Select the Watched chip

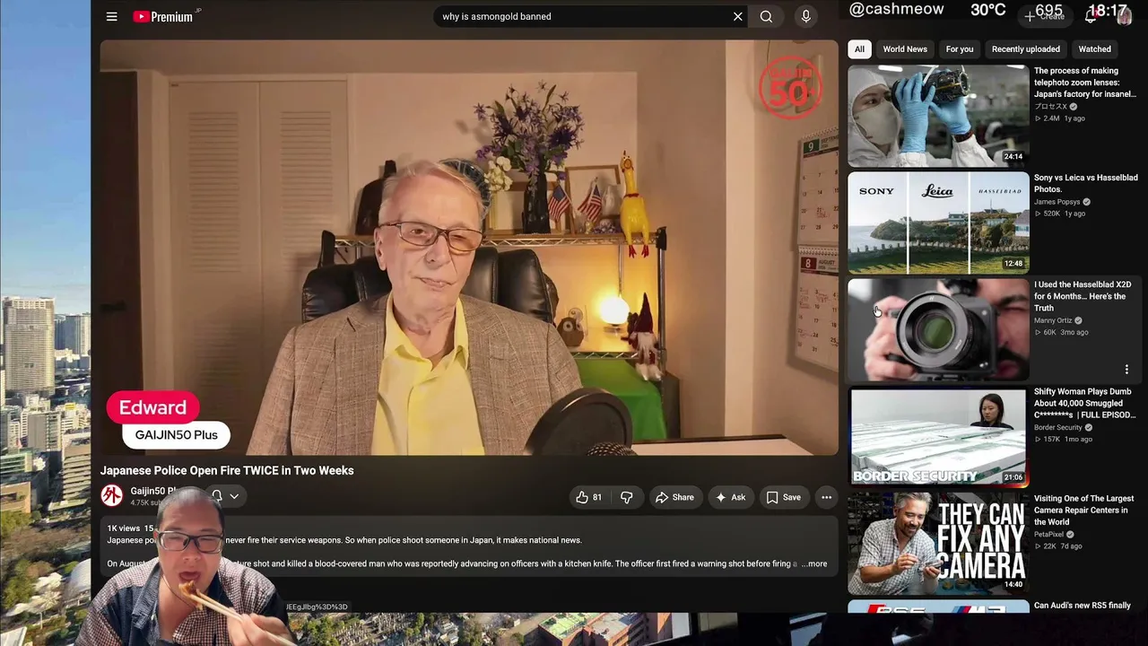[1094, 49]
